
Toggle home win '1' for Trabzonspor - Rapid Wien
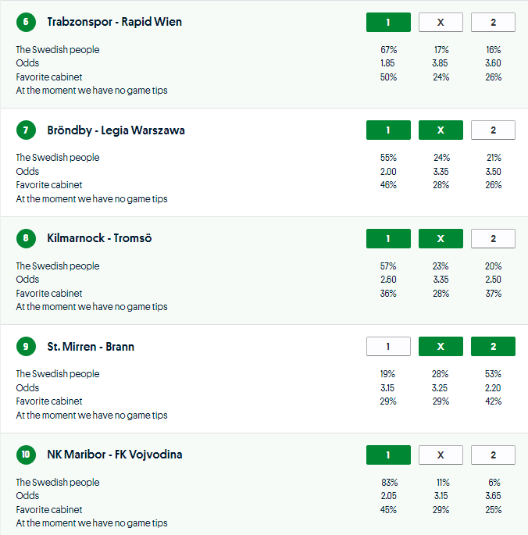(388, 22)
